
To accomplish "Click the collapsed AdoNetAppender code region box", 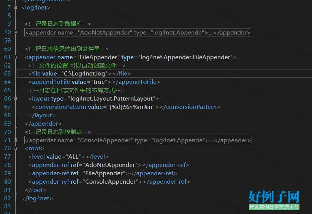I will pos(138,32).
